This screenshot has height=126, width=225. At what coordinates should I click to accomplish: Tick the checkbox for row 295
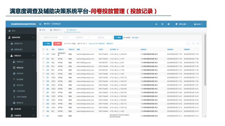pos(43,63)
